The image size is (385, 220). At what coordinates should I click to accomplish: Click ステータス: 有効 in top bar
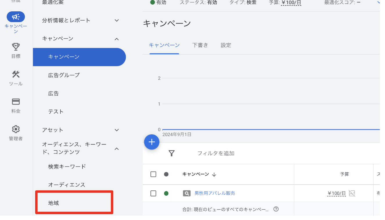(x=198, y=3)
